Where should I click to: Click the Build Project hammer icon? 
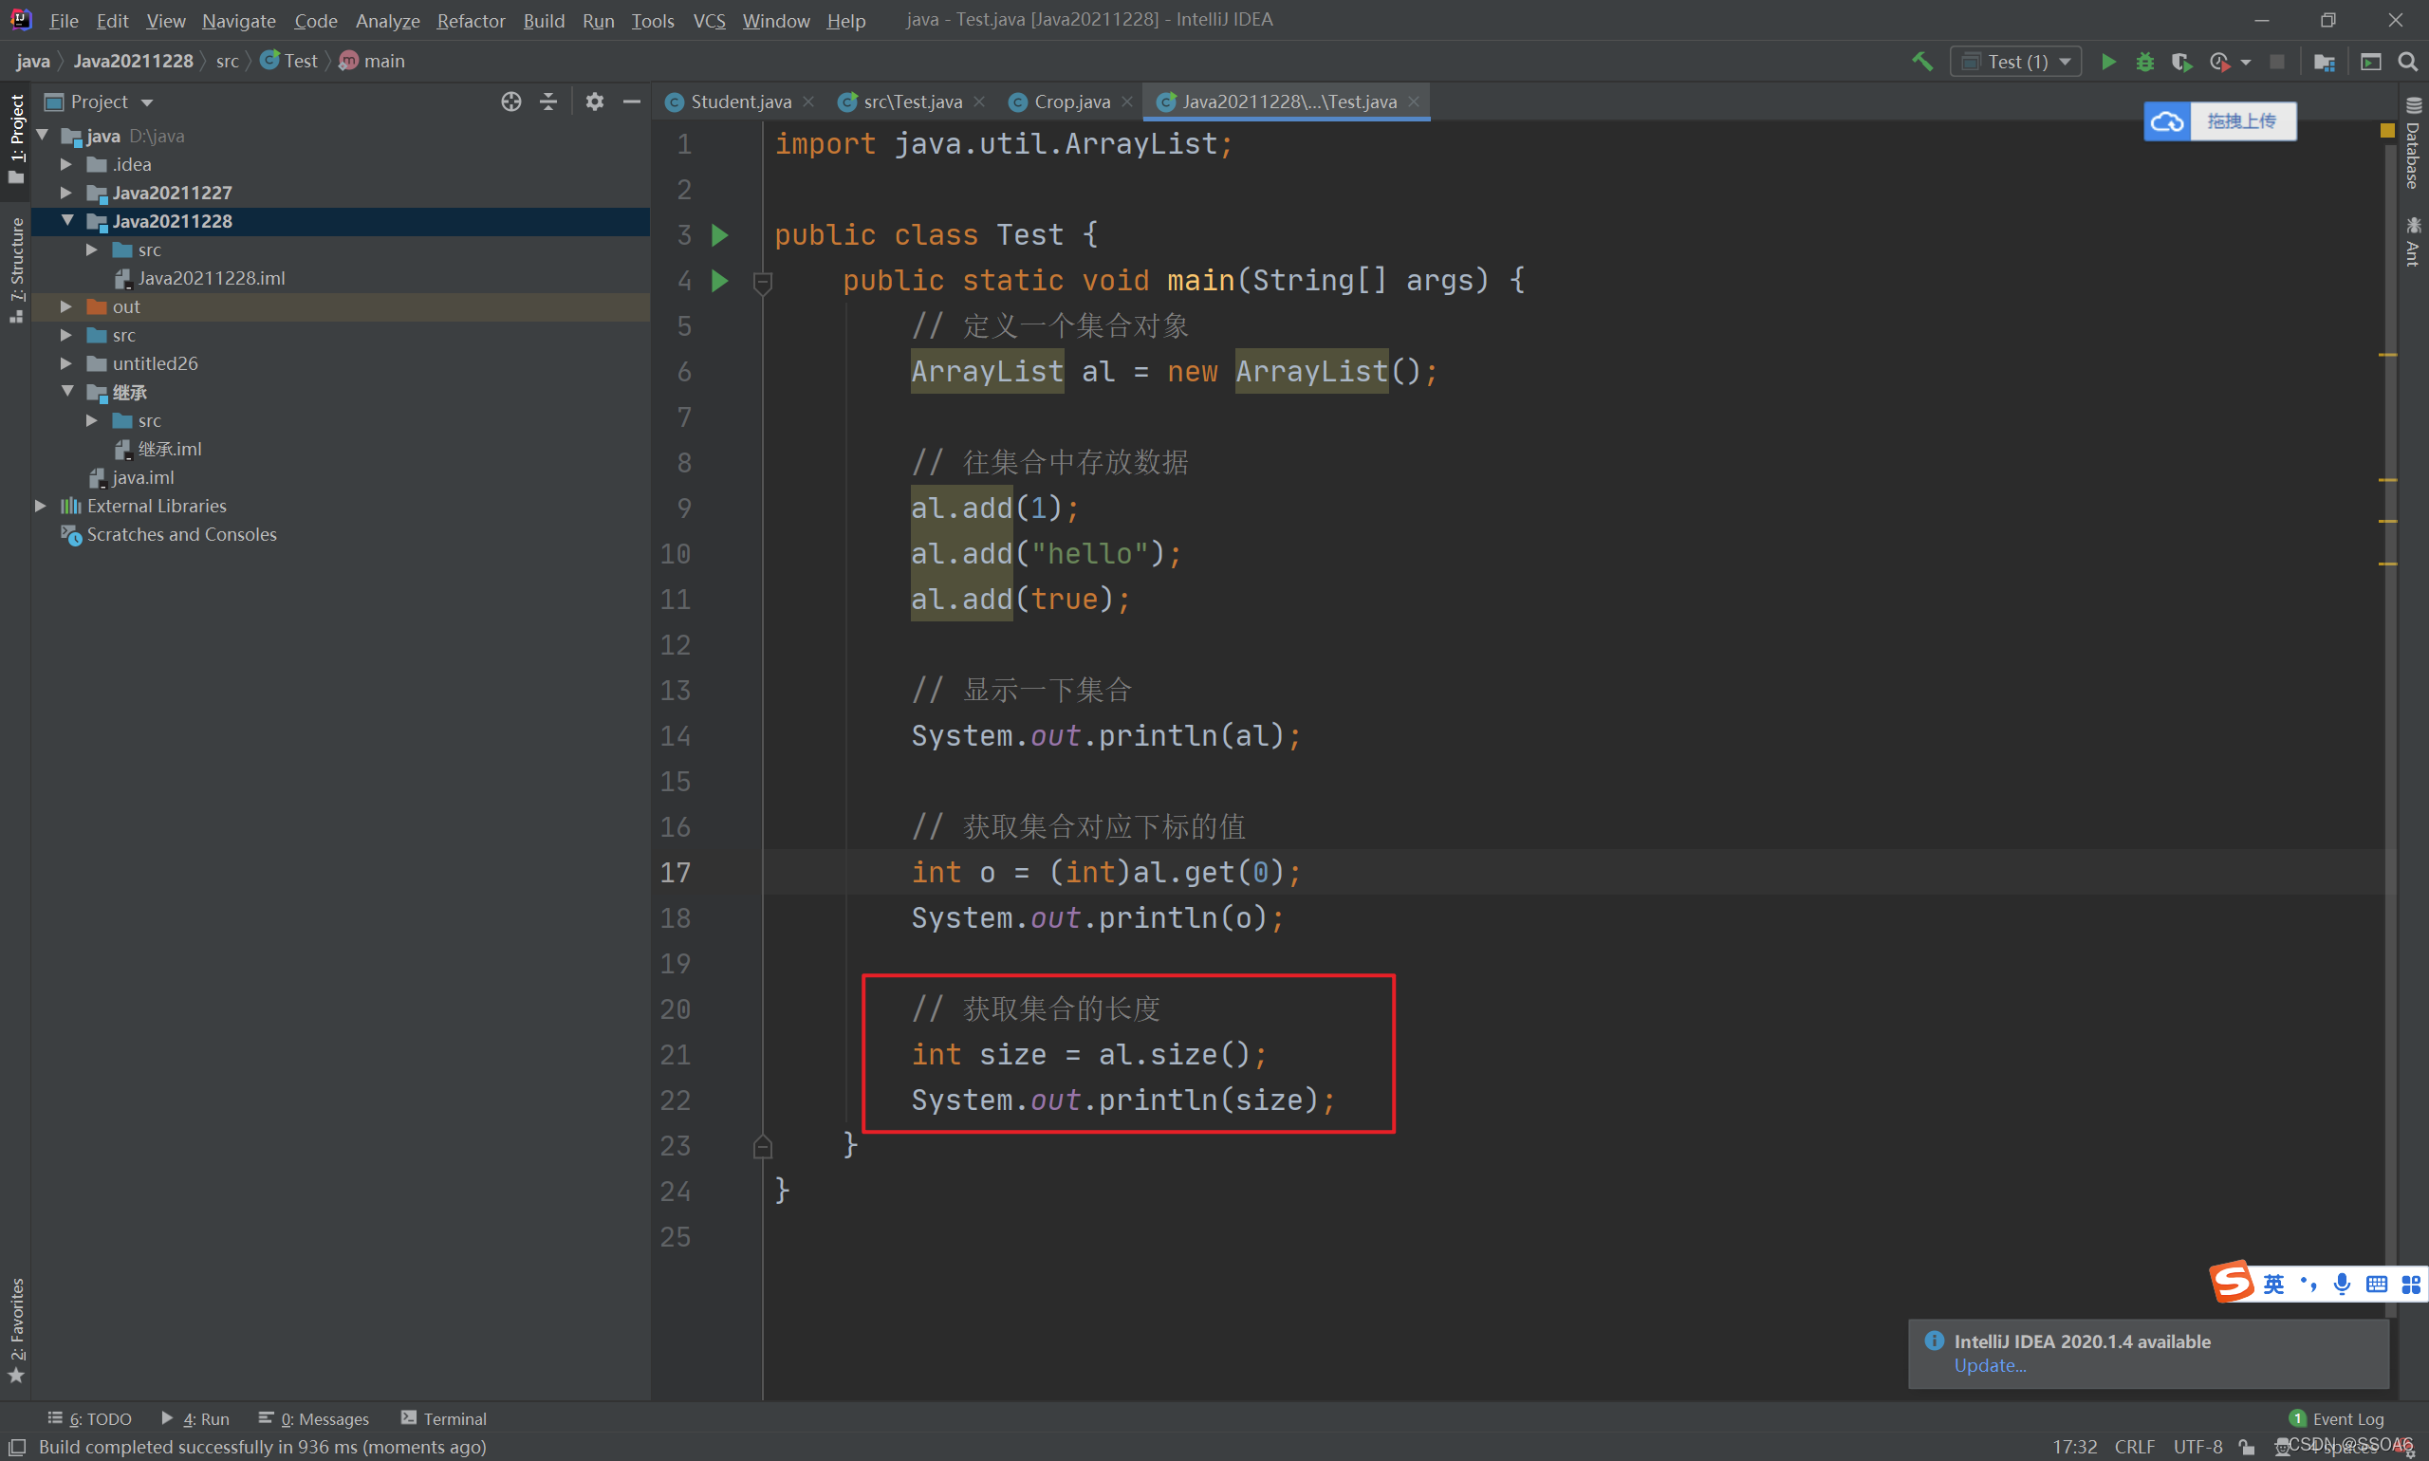[x=1921, y=61]
